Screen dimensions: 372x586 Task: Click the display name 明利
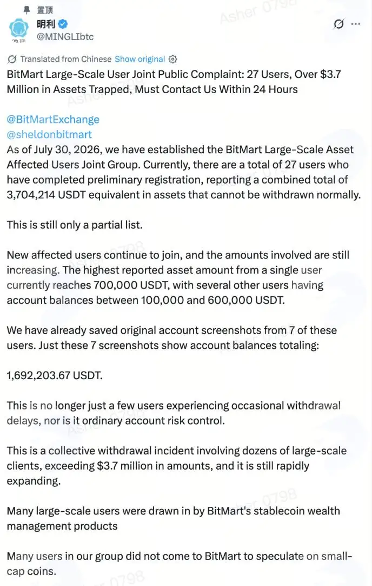46,24
